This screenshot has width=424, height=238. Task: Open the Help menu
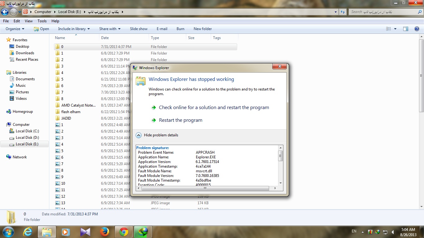click(55, 21)
